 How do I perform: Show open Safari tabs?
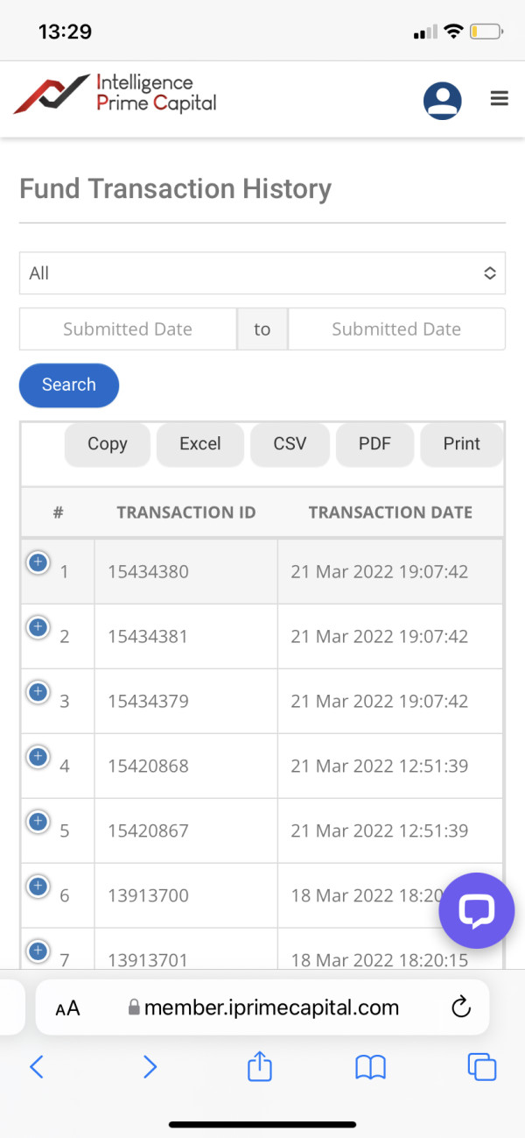click(x=482, y=1066)
